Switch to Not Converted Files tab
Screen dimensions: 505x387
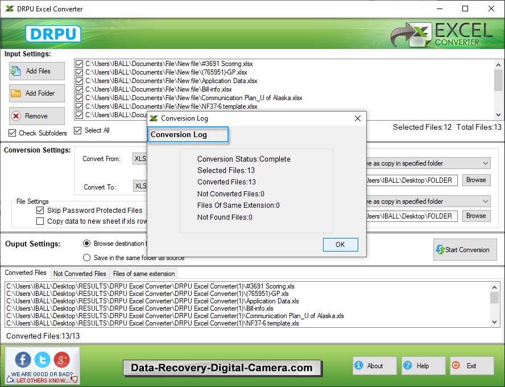[x=80, y=274]
